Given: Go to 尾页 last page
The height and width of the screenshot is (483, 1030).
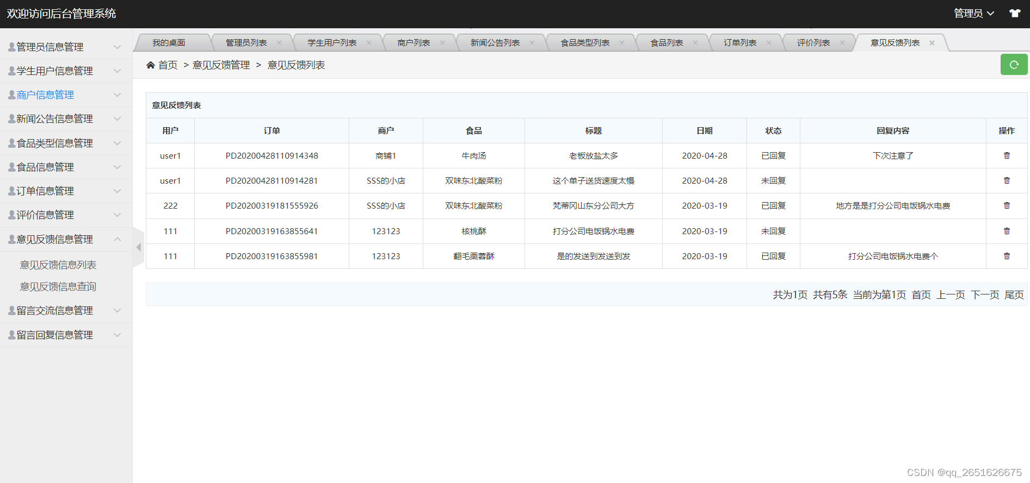Looking at the screenshot, I should pyautogui.click(x=1014, y=295).
